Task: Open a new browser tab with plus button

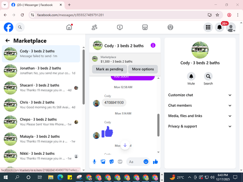Action: pyautogui.click(x=69, y=5)
